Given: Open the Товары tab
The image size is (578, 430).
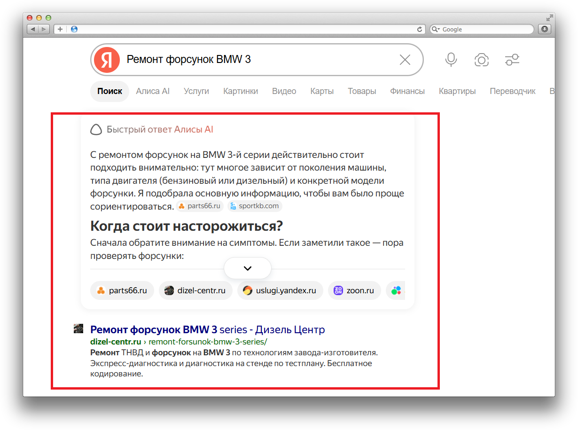Looking at the screenshot, I should (362, 91).
